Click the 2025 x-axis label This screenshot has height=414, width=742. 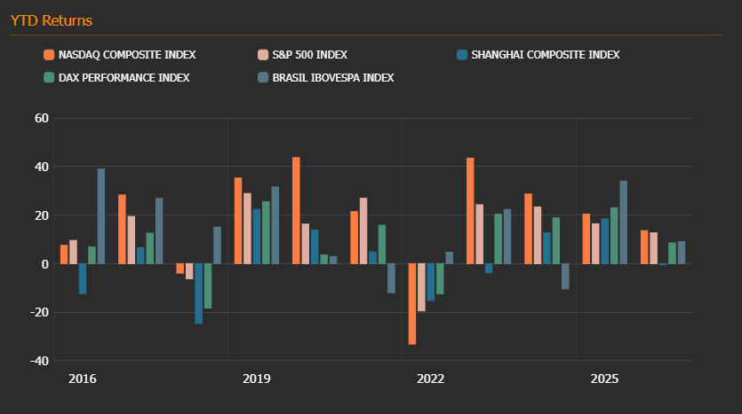click(x=605, y=379)
